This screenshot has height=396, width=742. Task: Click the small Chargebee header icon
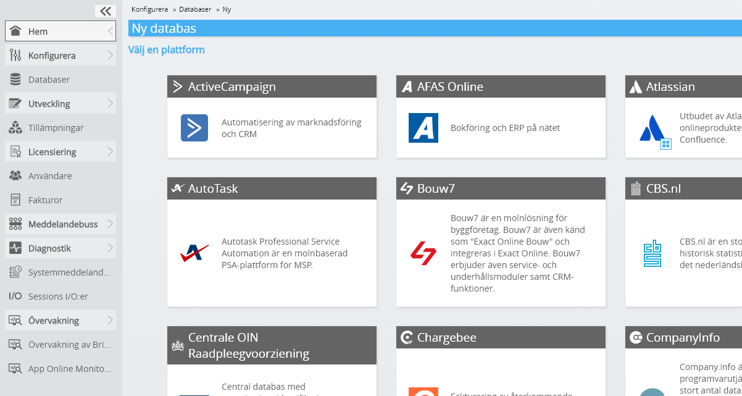[x=407, y=337]
